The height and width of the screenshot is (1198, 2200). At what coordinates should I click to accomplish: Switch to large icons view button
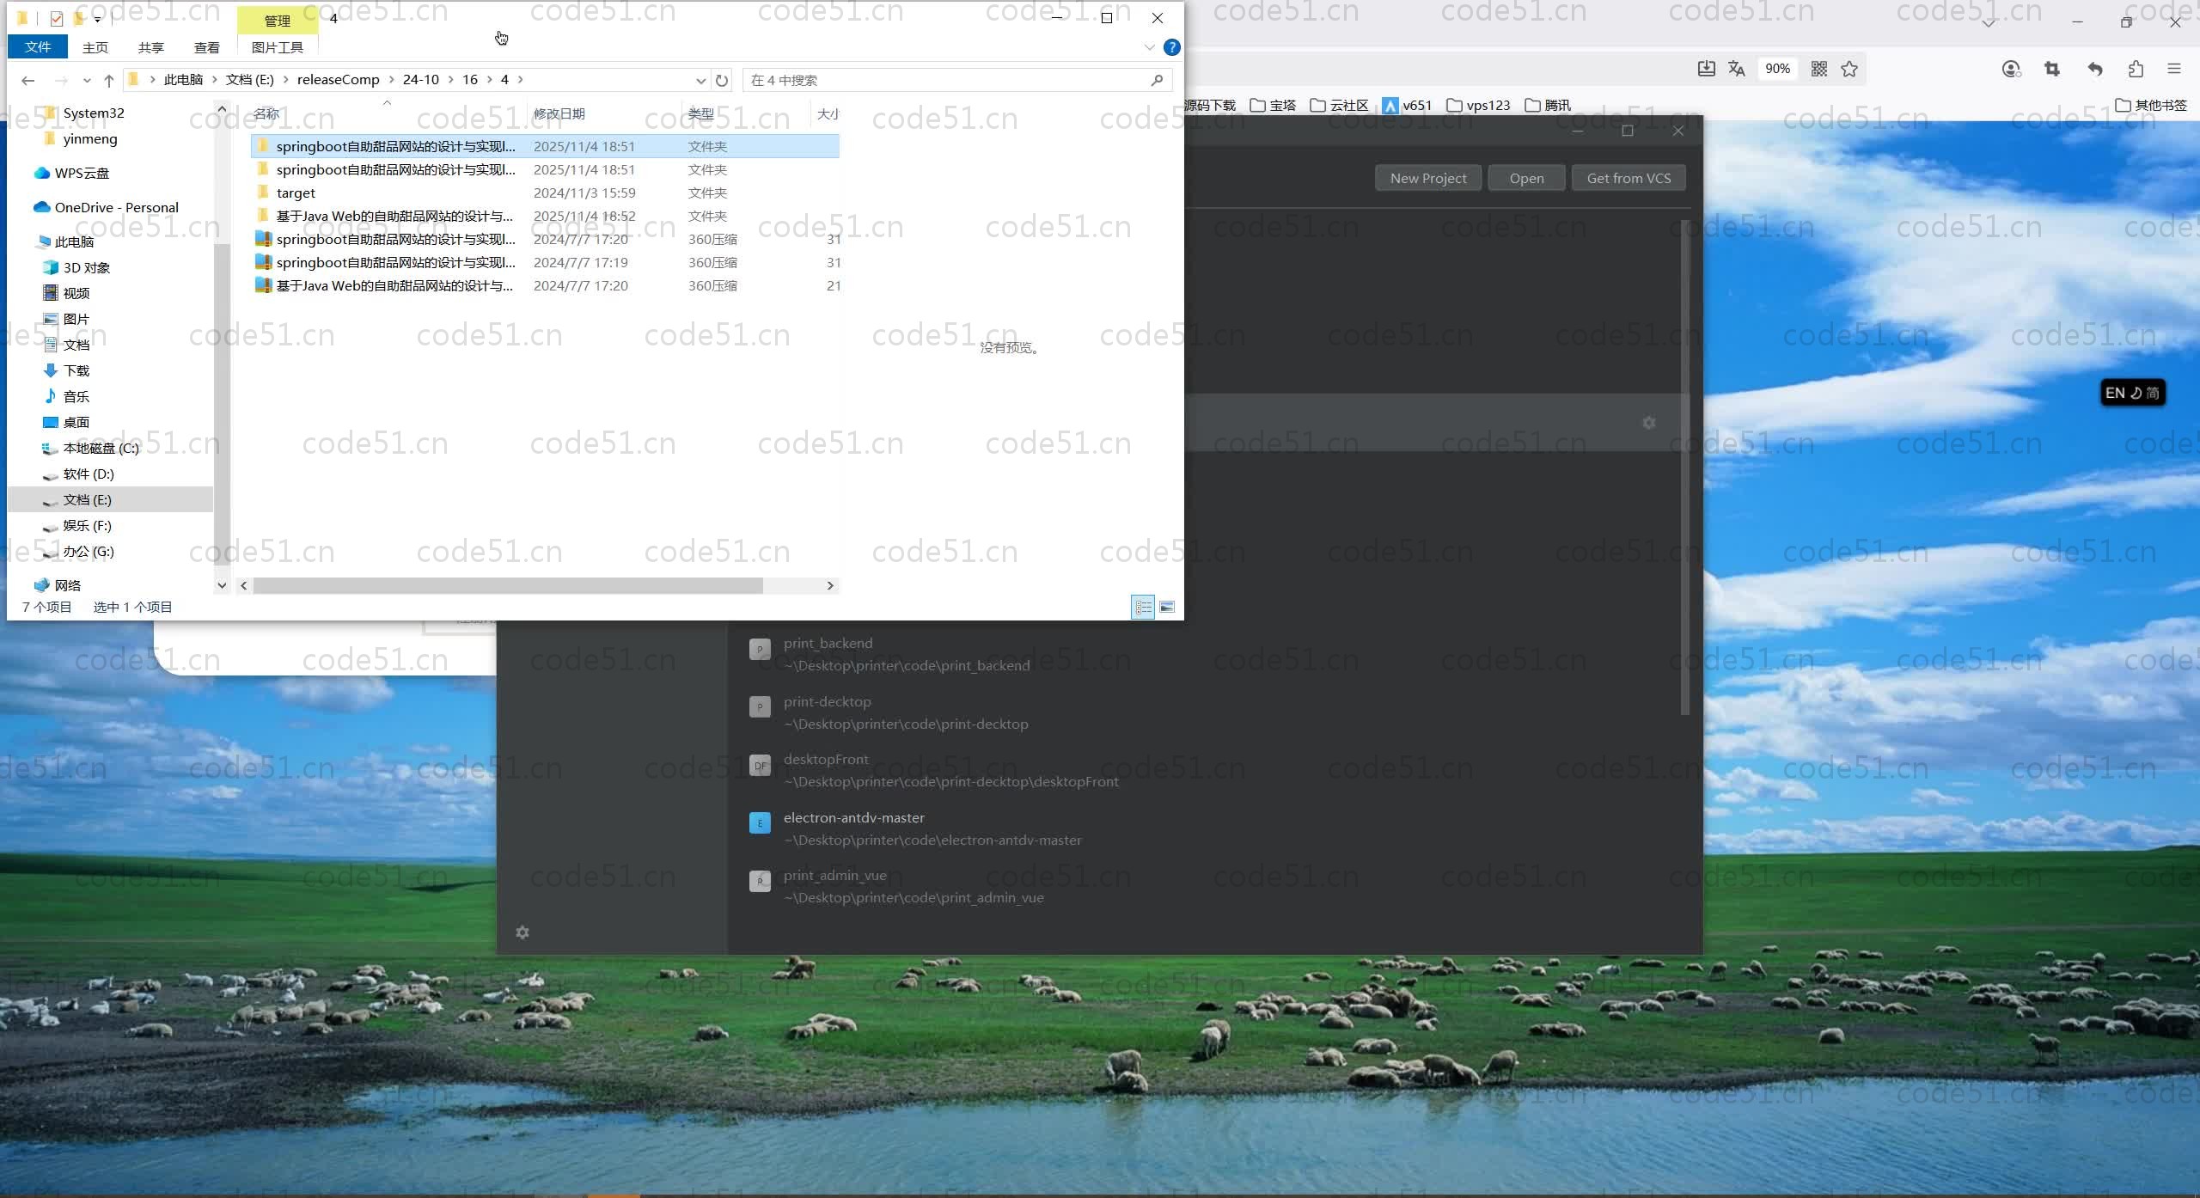tap(1167, 607)
